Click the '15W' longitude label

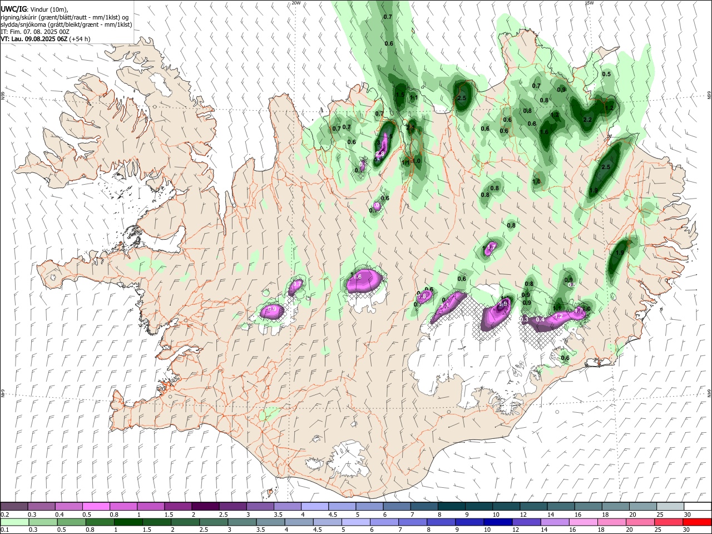coord(589,3)
